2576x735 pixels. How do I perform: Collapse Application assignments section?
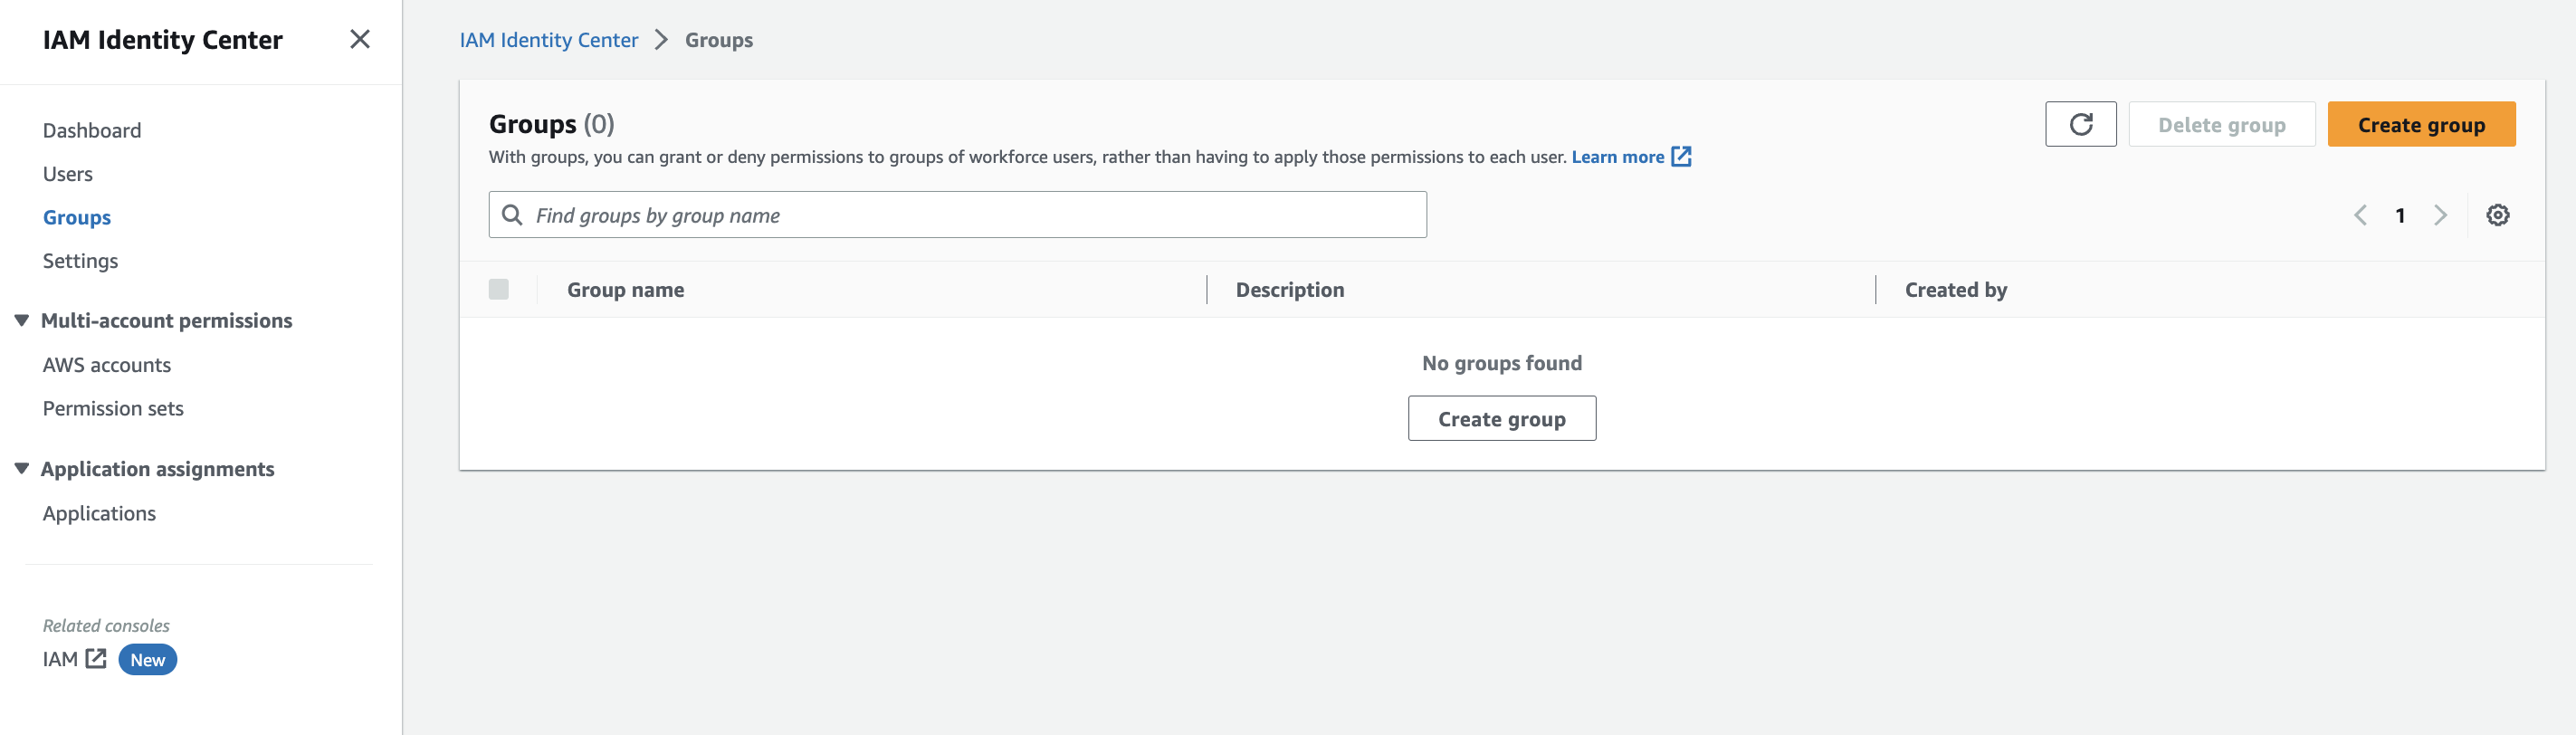pyautogui.click(x=21, y=468)
